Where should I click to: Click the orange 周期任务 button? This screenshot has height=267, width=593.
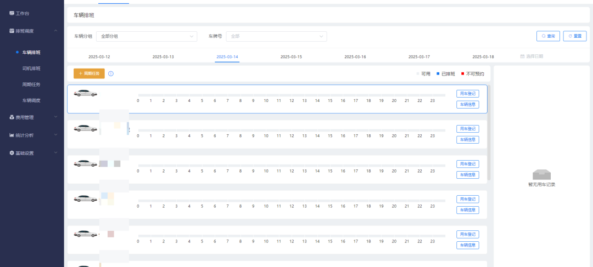coord(89,73)
